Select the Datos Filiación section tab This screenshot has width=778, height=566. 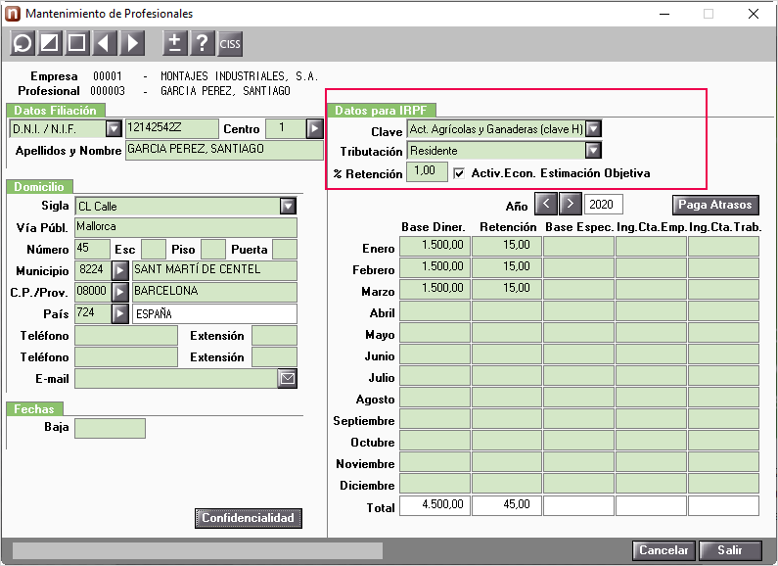55,111
